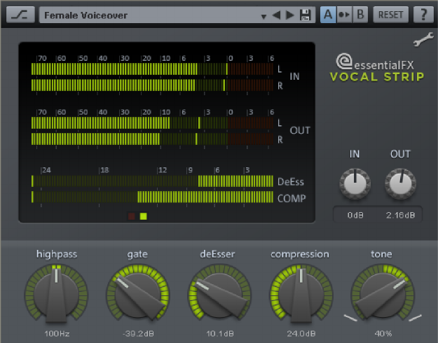The width and height of the screenshot is (438, 343).
Task: Click the highpass label
Action: 57,254
